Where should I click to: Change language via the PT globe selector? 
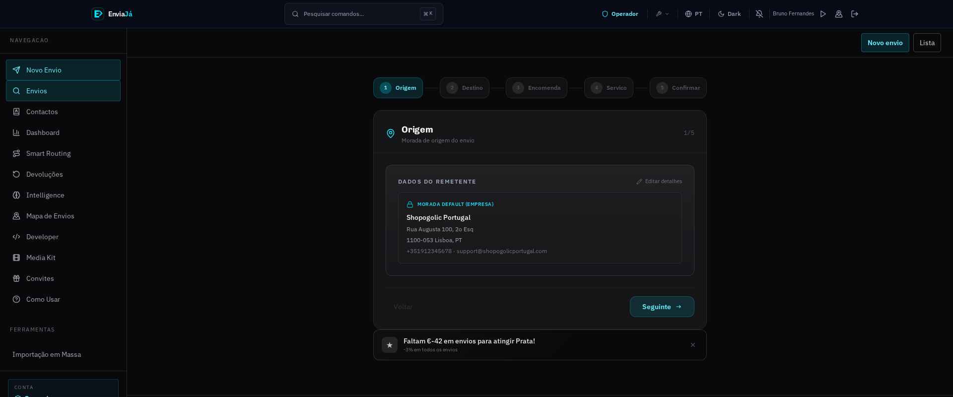tap(693, 14)
